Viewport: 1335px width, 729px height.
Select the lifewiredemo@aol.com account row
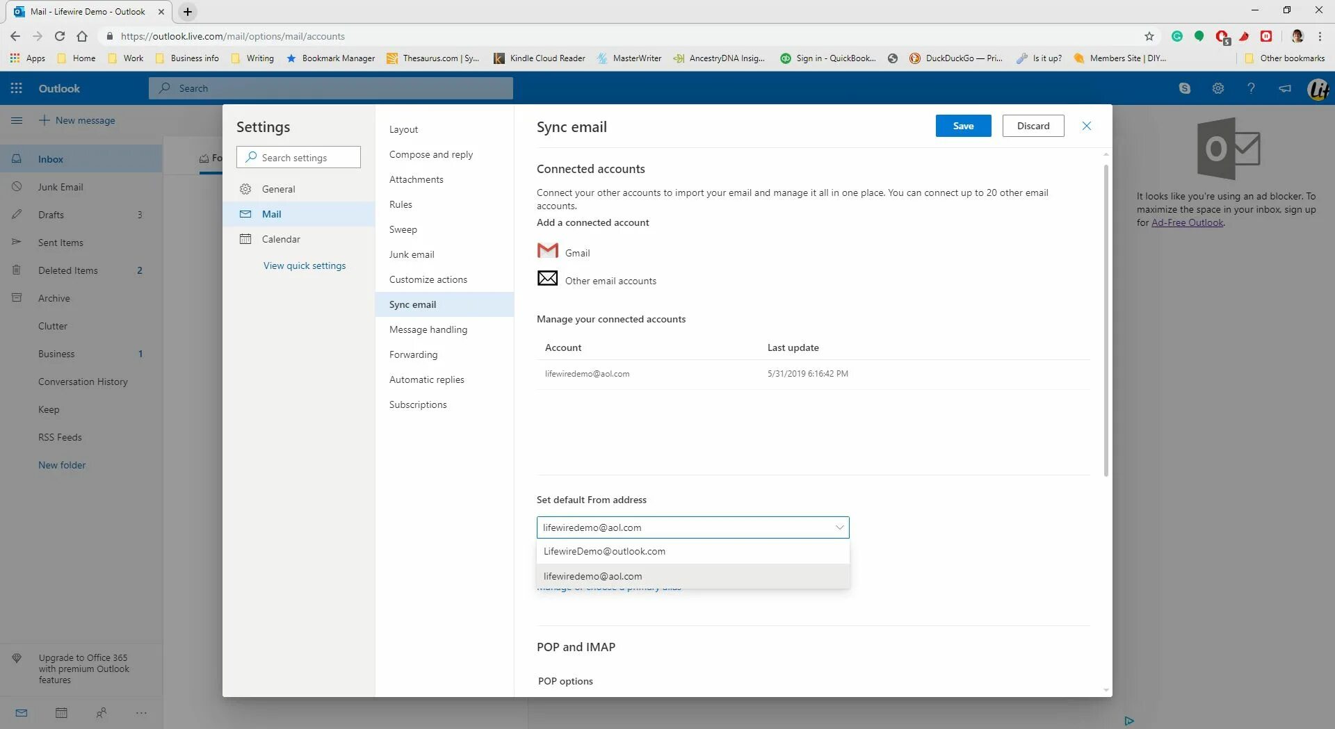[814, 374]
